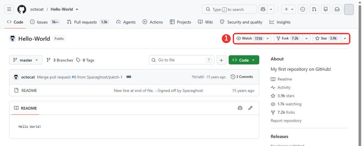Click the 15 years ago README timestamp
The width and height of the screenshot is (362, 146).
243,91
